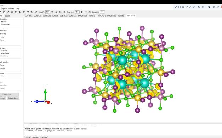Click the zoom out minus icon
The image size is (222, 138).
tap(86, 12)
